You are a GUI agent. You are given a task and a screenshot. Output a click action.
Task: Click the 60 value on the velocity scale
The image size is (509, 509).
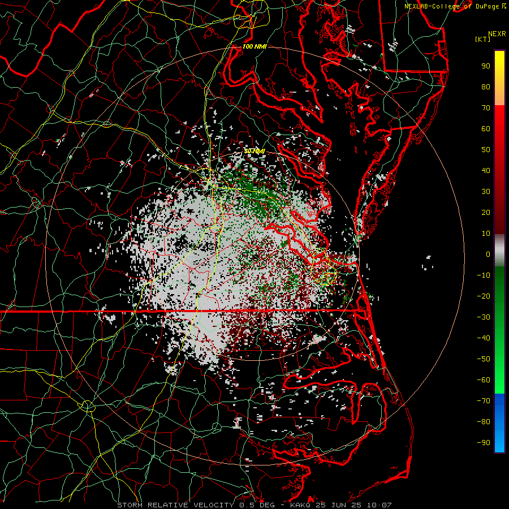486,129
